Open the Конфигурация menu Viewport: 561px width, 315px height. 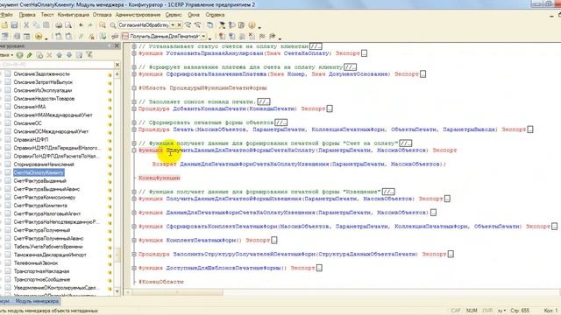(74, 15)
